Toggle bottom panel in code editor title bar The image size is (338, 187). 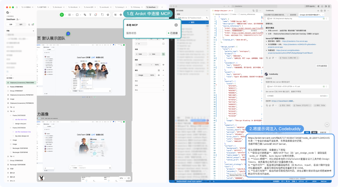click(322, 6)
